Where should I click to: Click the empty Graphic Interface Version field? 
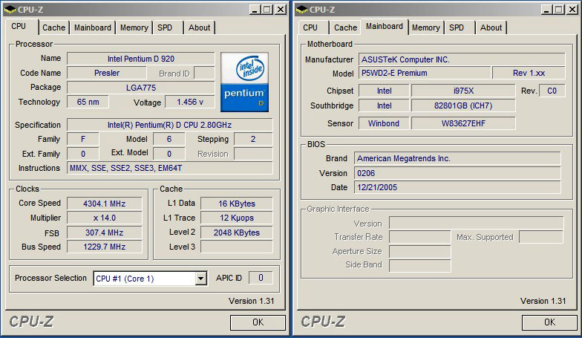[x=477, y=223]
